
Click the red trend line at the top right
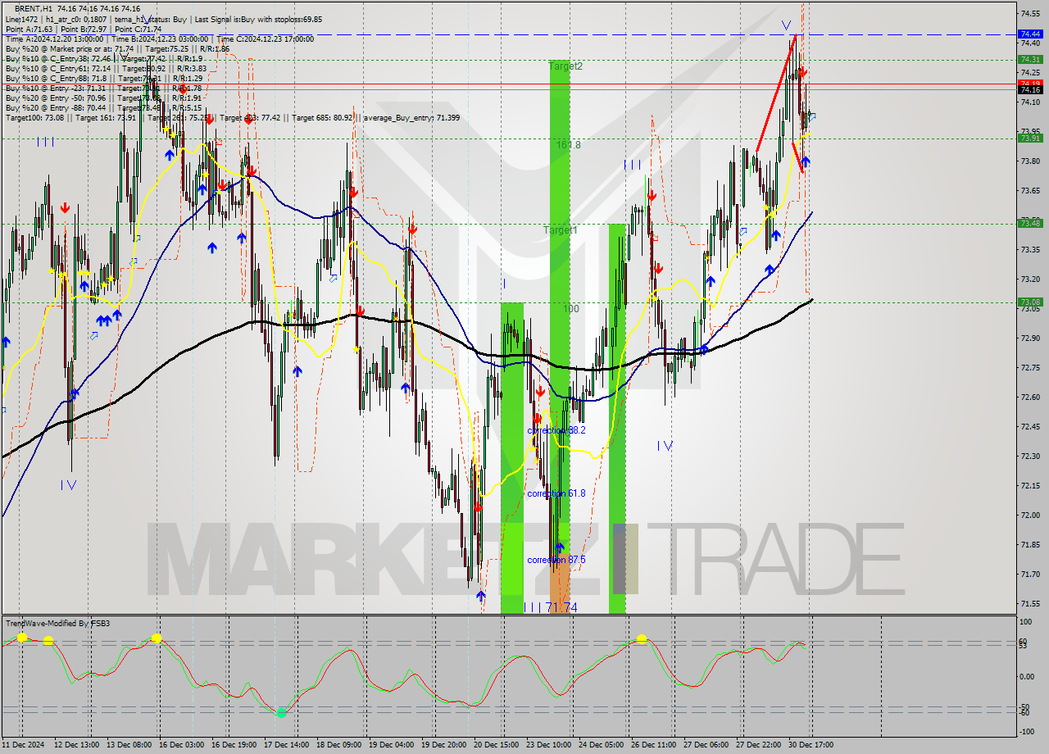(775, 94)
